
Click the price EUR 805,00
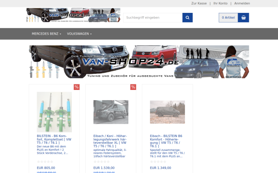coord(46,168)
